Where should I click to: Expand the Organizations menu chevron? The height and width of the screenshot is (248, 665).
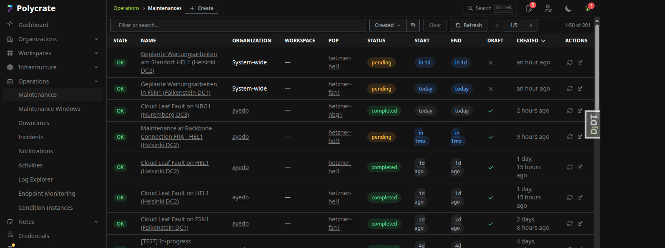96,39
